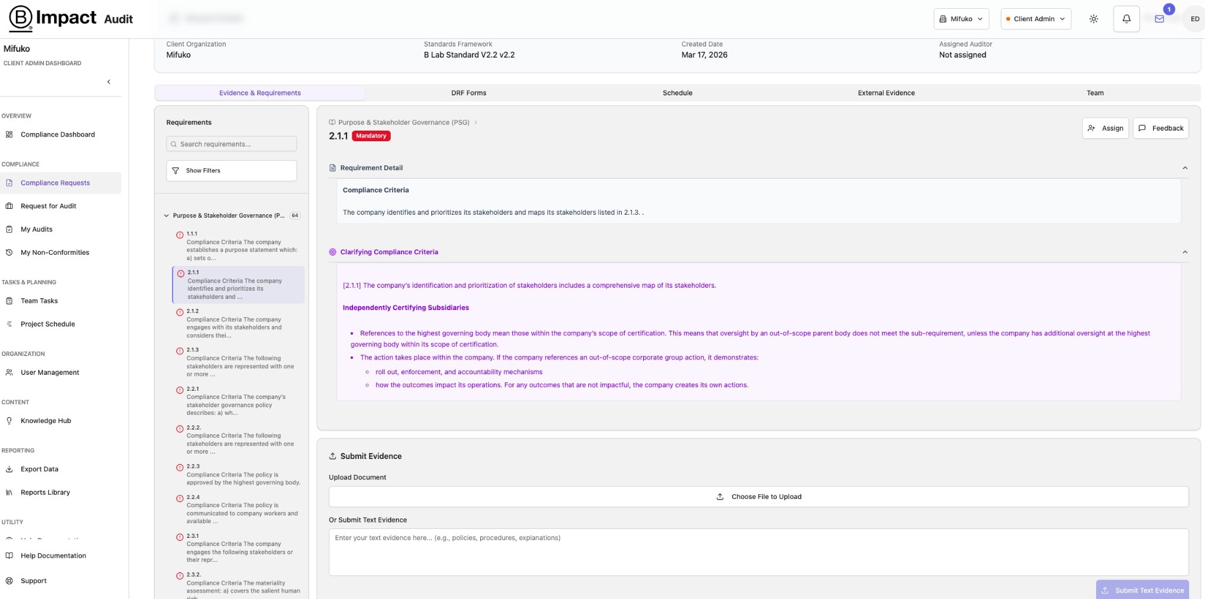Screen dimensions: 1205x599
Task: Switch to the External Evidence tab
Action: (886, 93)
